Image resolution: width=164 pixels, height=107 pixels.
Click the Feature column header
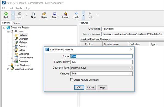(93, 44)
